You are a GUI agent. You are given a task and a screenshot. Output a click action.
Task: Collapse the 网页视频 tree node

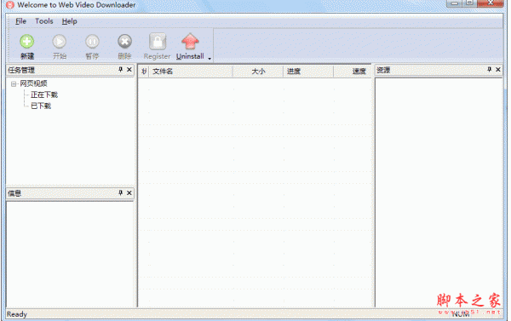coord(14,84)
